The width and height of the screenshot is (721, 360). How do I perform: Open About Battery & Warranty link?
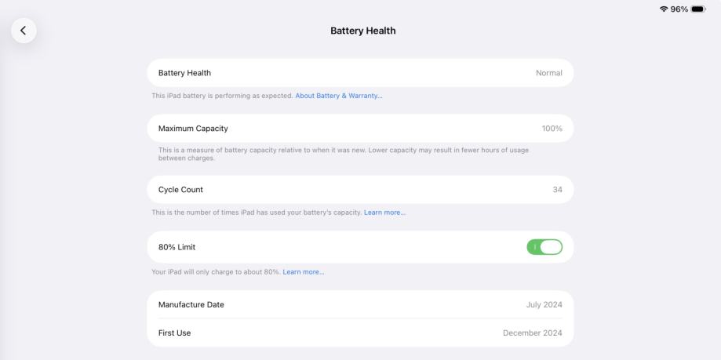(339, 96)
